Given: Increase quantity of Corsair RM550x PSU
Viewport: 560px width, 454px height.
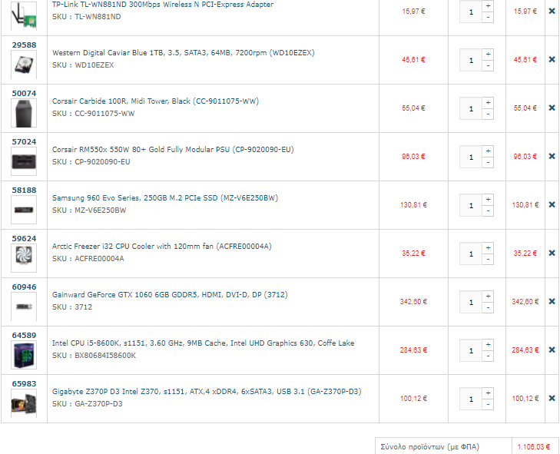Looking at the screenshot, I should 488,151.
